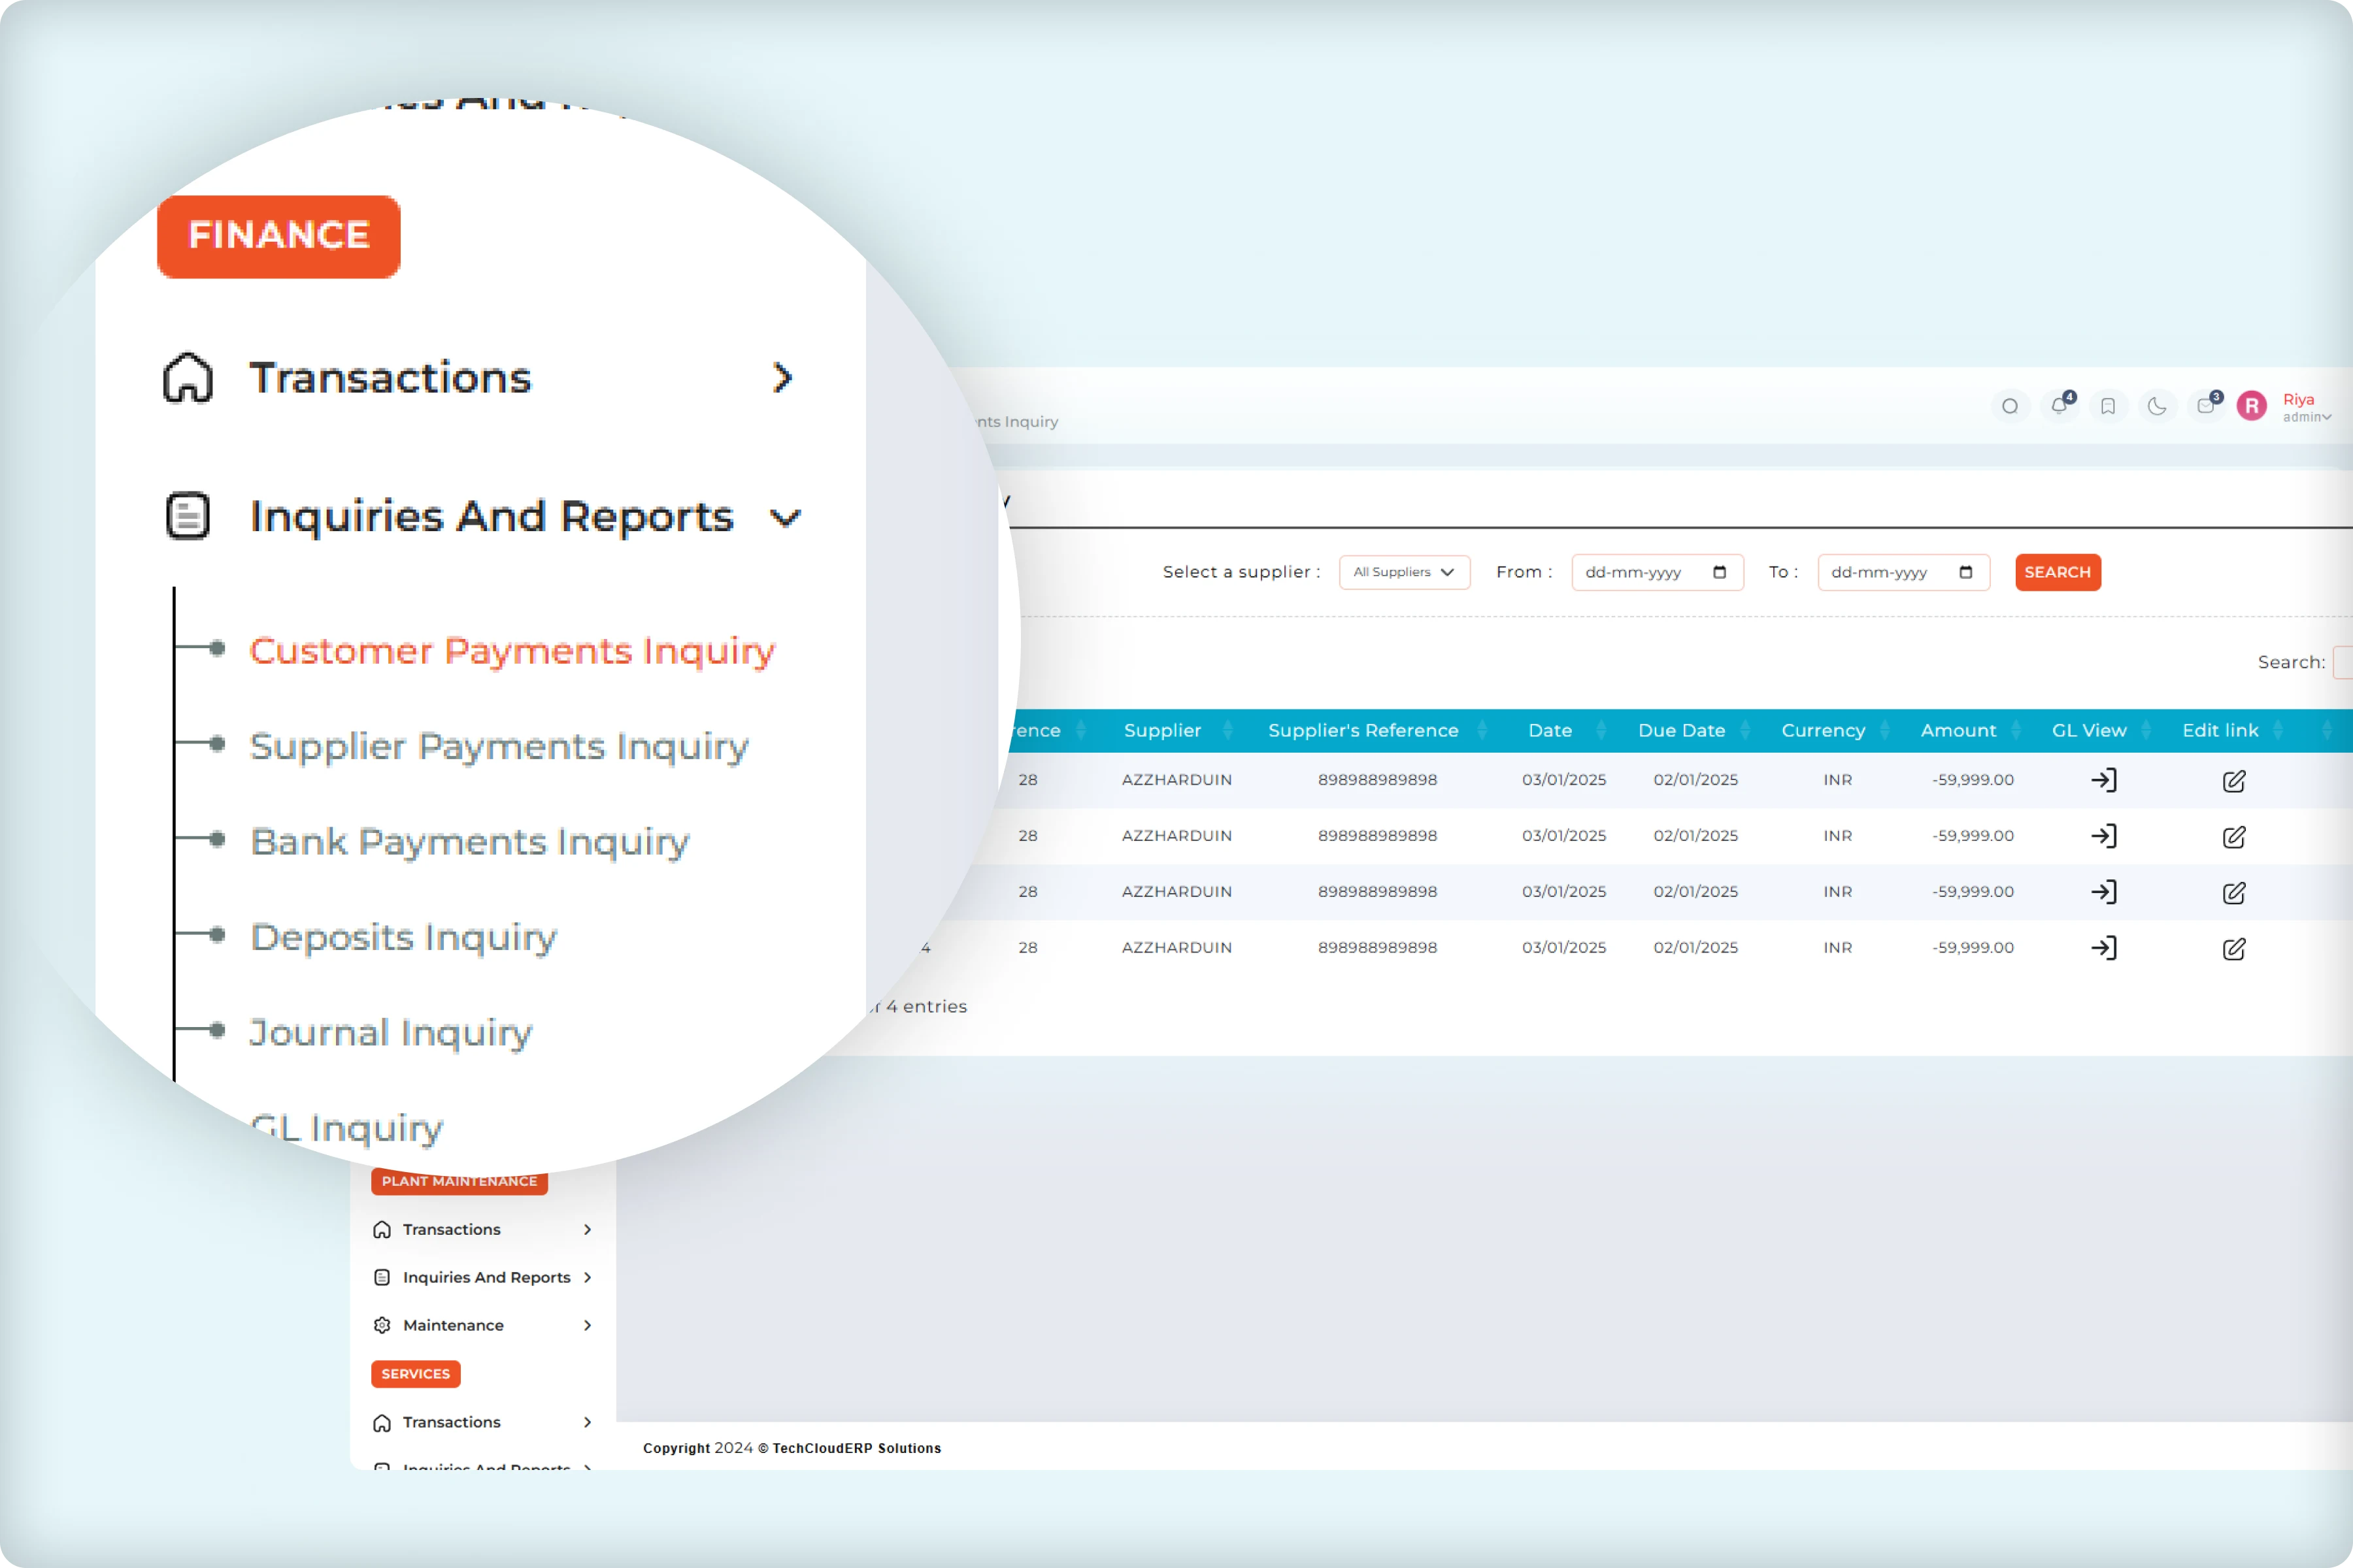Go to the Journal Inquiry page

pos(390,1032)
